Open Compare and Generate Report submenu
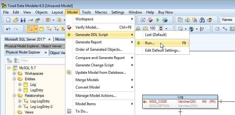Screen dimensions: 235x115 pyautogui.click(x=100, y=58)
